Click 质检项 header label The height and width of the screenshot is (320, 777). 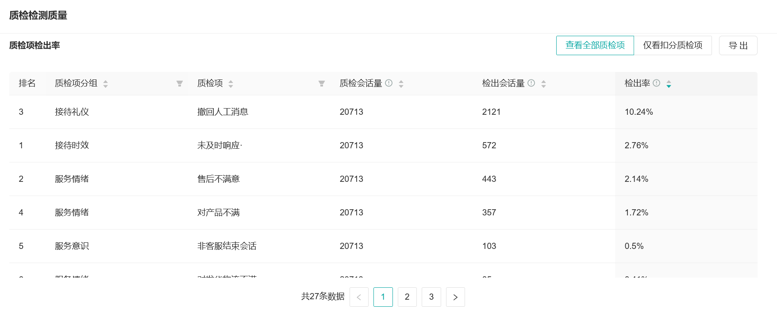pyautogui.click(x=210, y=83)
